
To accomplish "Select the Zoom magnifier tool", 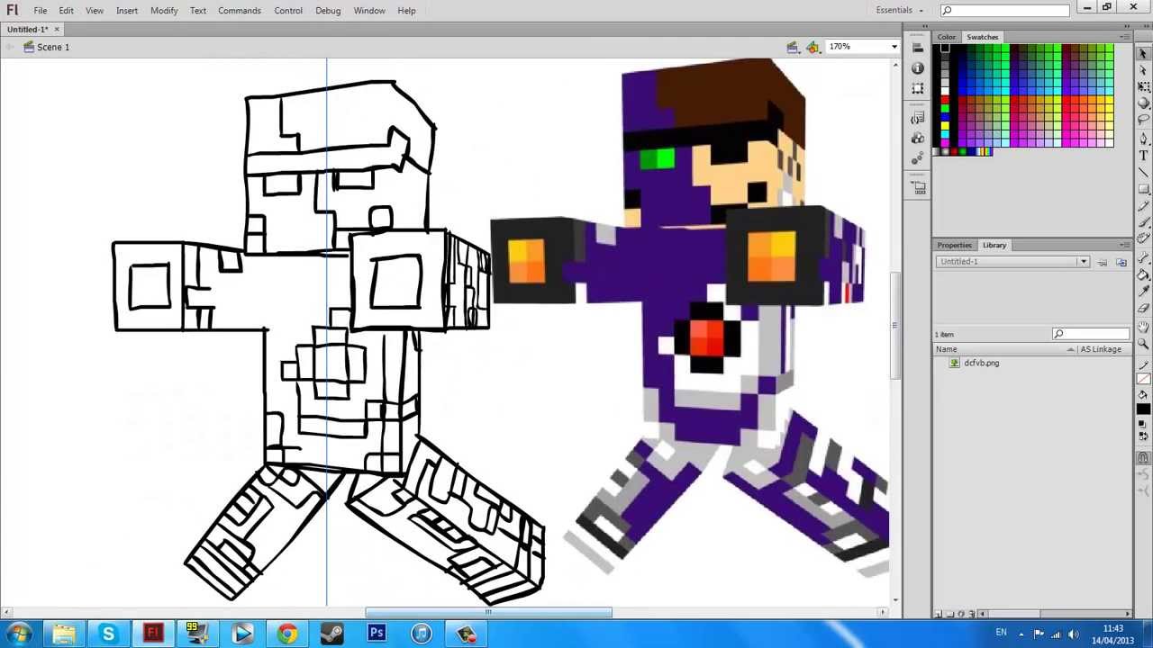I will [x=1143, y=343].
